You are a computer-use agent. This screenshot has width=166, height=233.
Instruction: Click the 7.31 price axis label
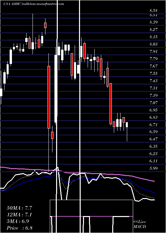point(153,88)
